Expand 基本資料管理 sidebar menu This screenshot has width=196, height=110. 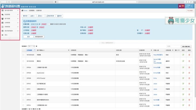pyautogui.click(x=10, y=10)
